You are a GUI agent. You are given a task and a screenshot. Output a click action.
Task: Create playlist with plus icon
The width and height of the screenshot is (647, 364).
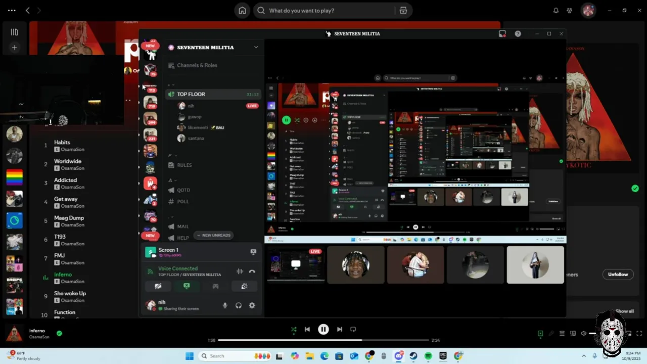click(x=14, y=48)
